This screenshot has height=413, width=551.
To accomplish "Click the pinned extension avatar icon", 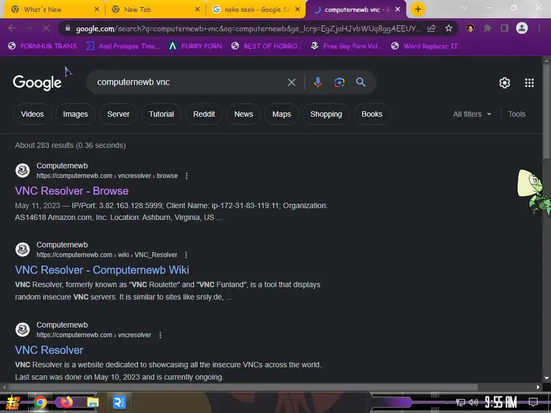I will 470,28.
